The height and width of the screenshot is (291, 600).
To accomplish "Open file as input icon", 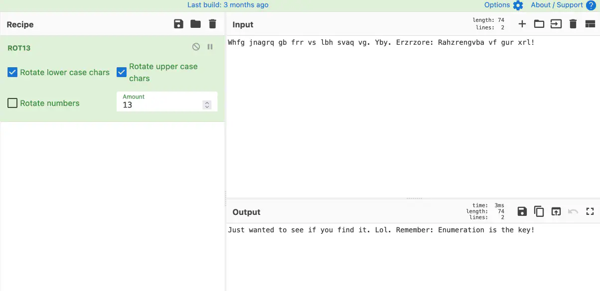I will (556, 24).
